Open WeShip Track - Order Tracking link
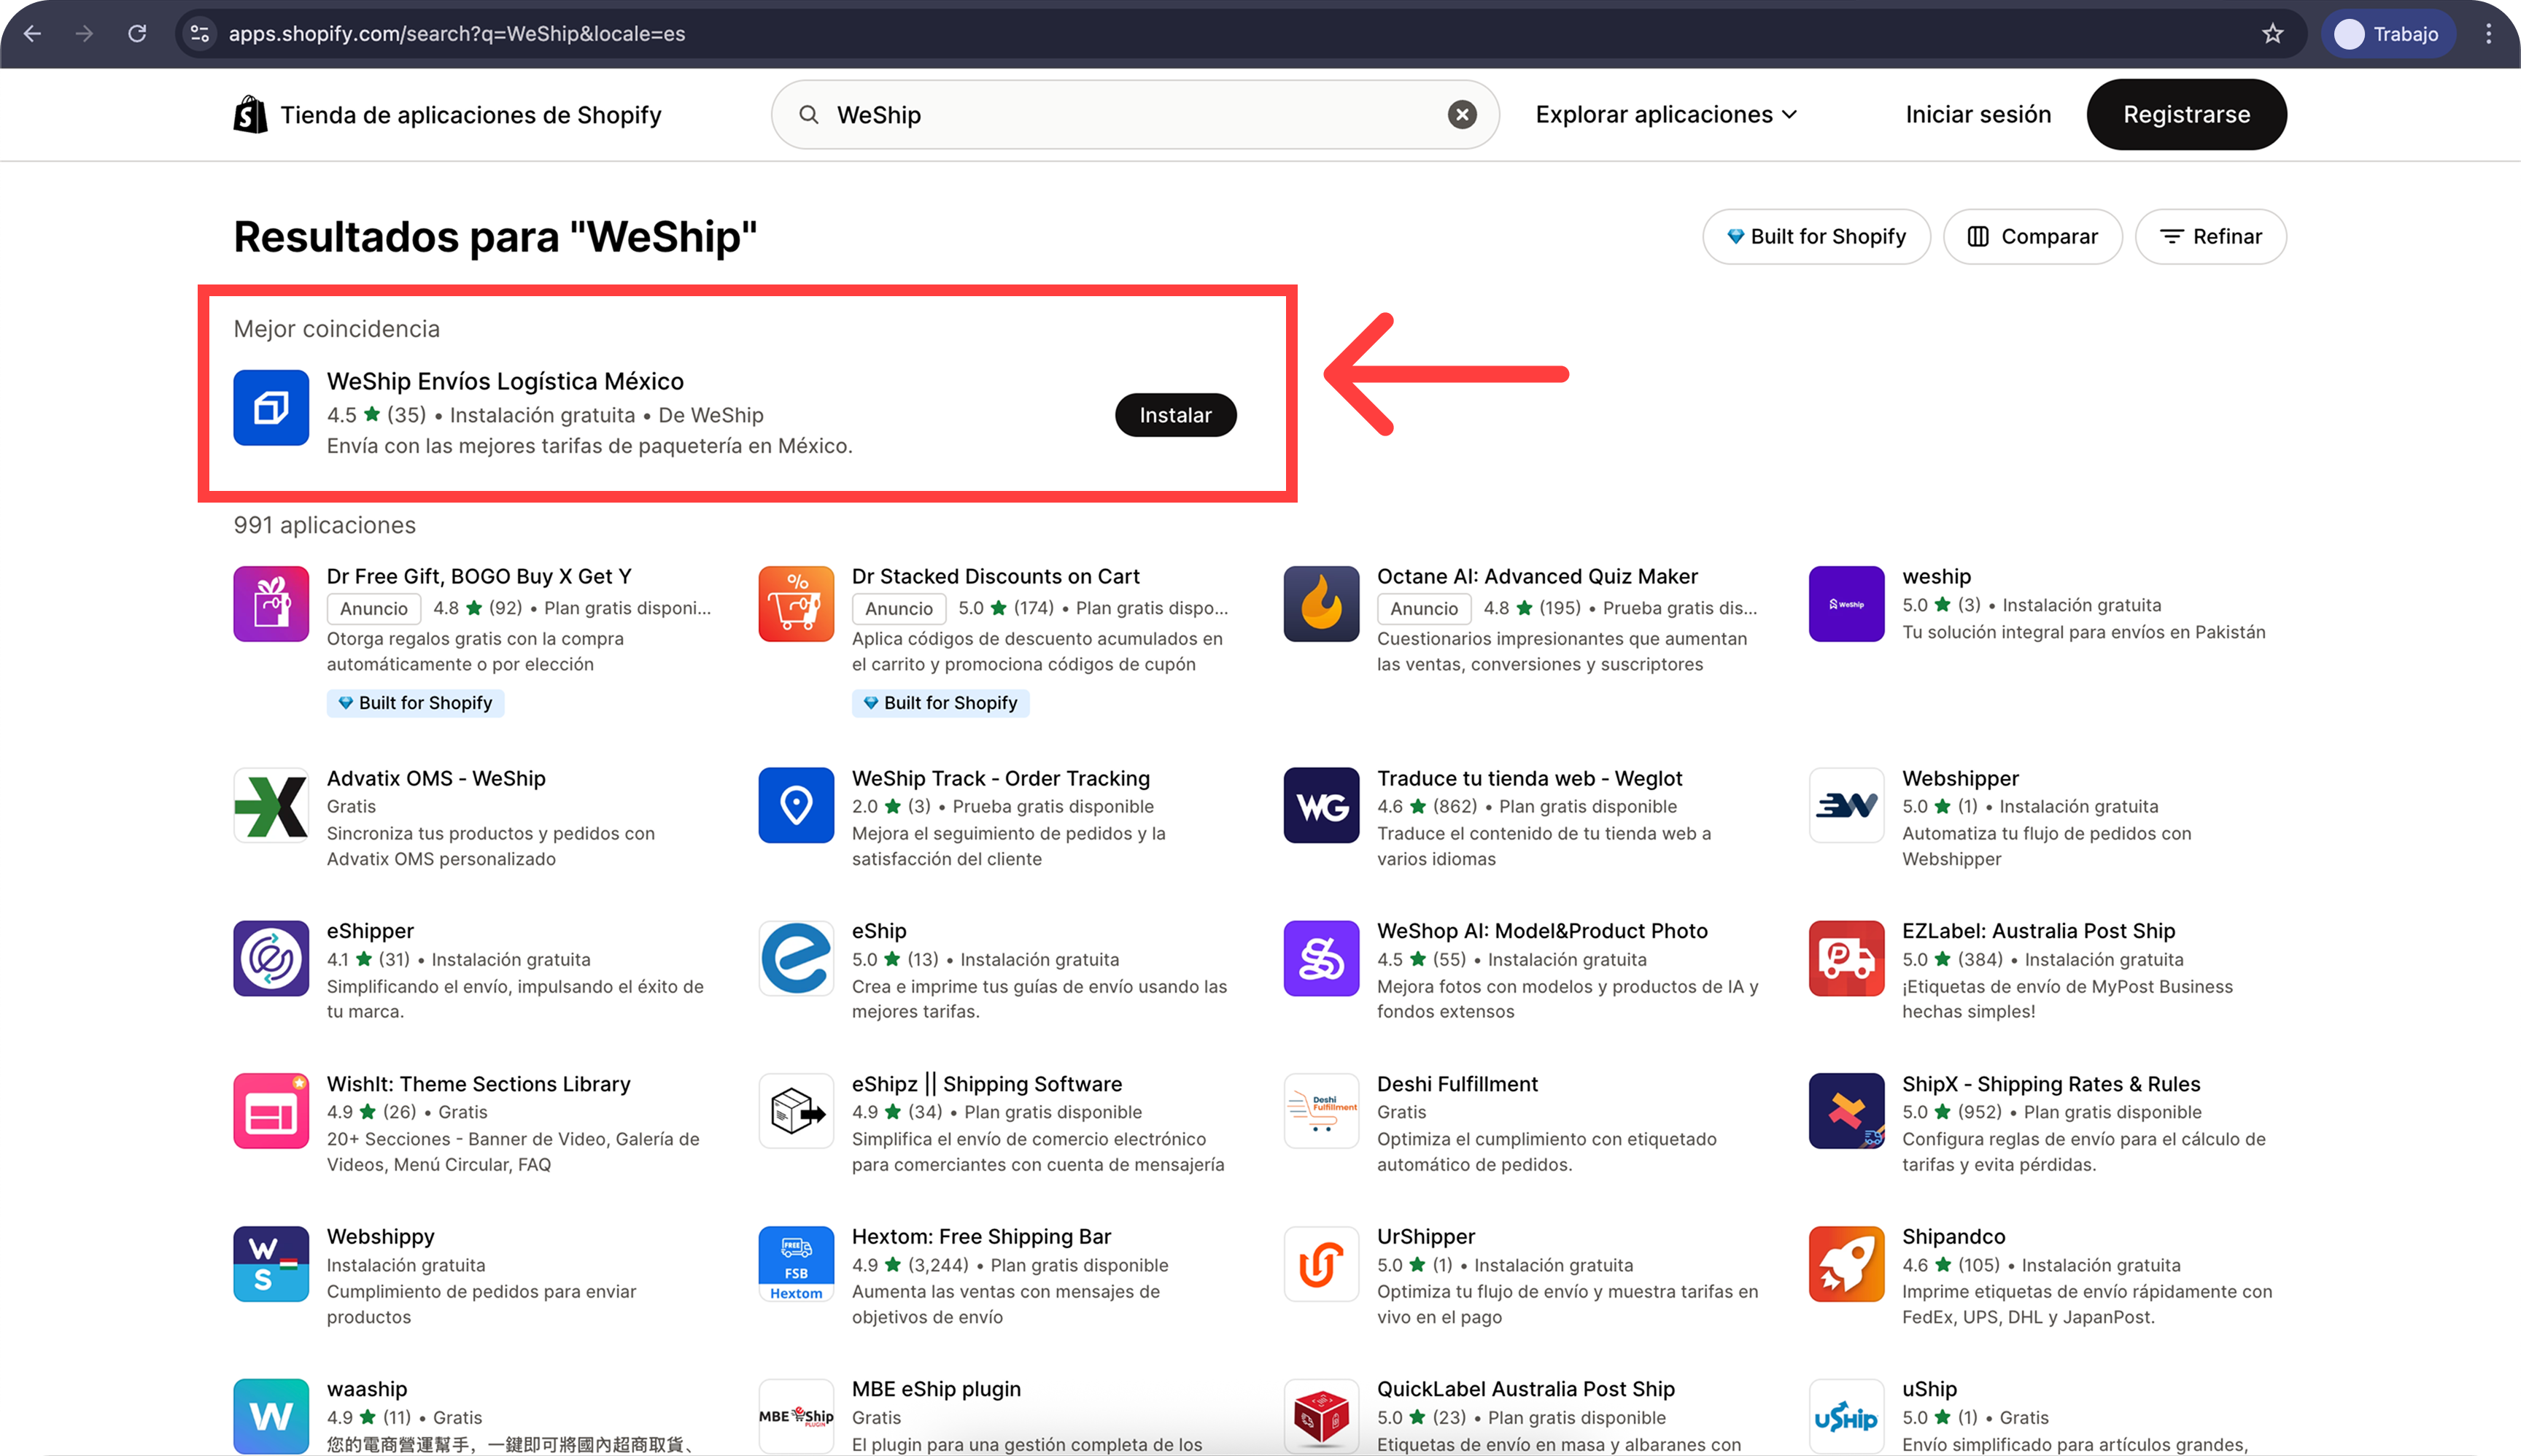 coord(1001,778)
